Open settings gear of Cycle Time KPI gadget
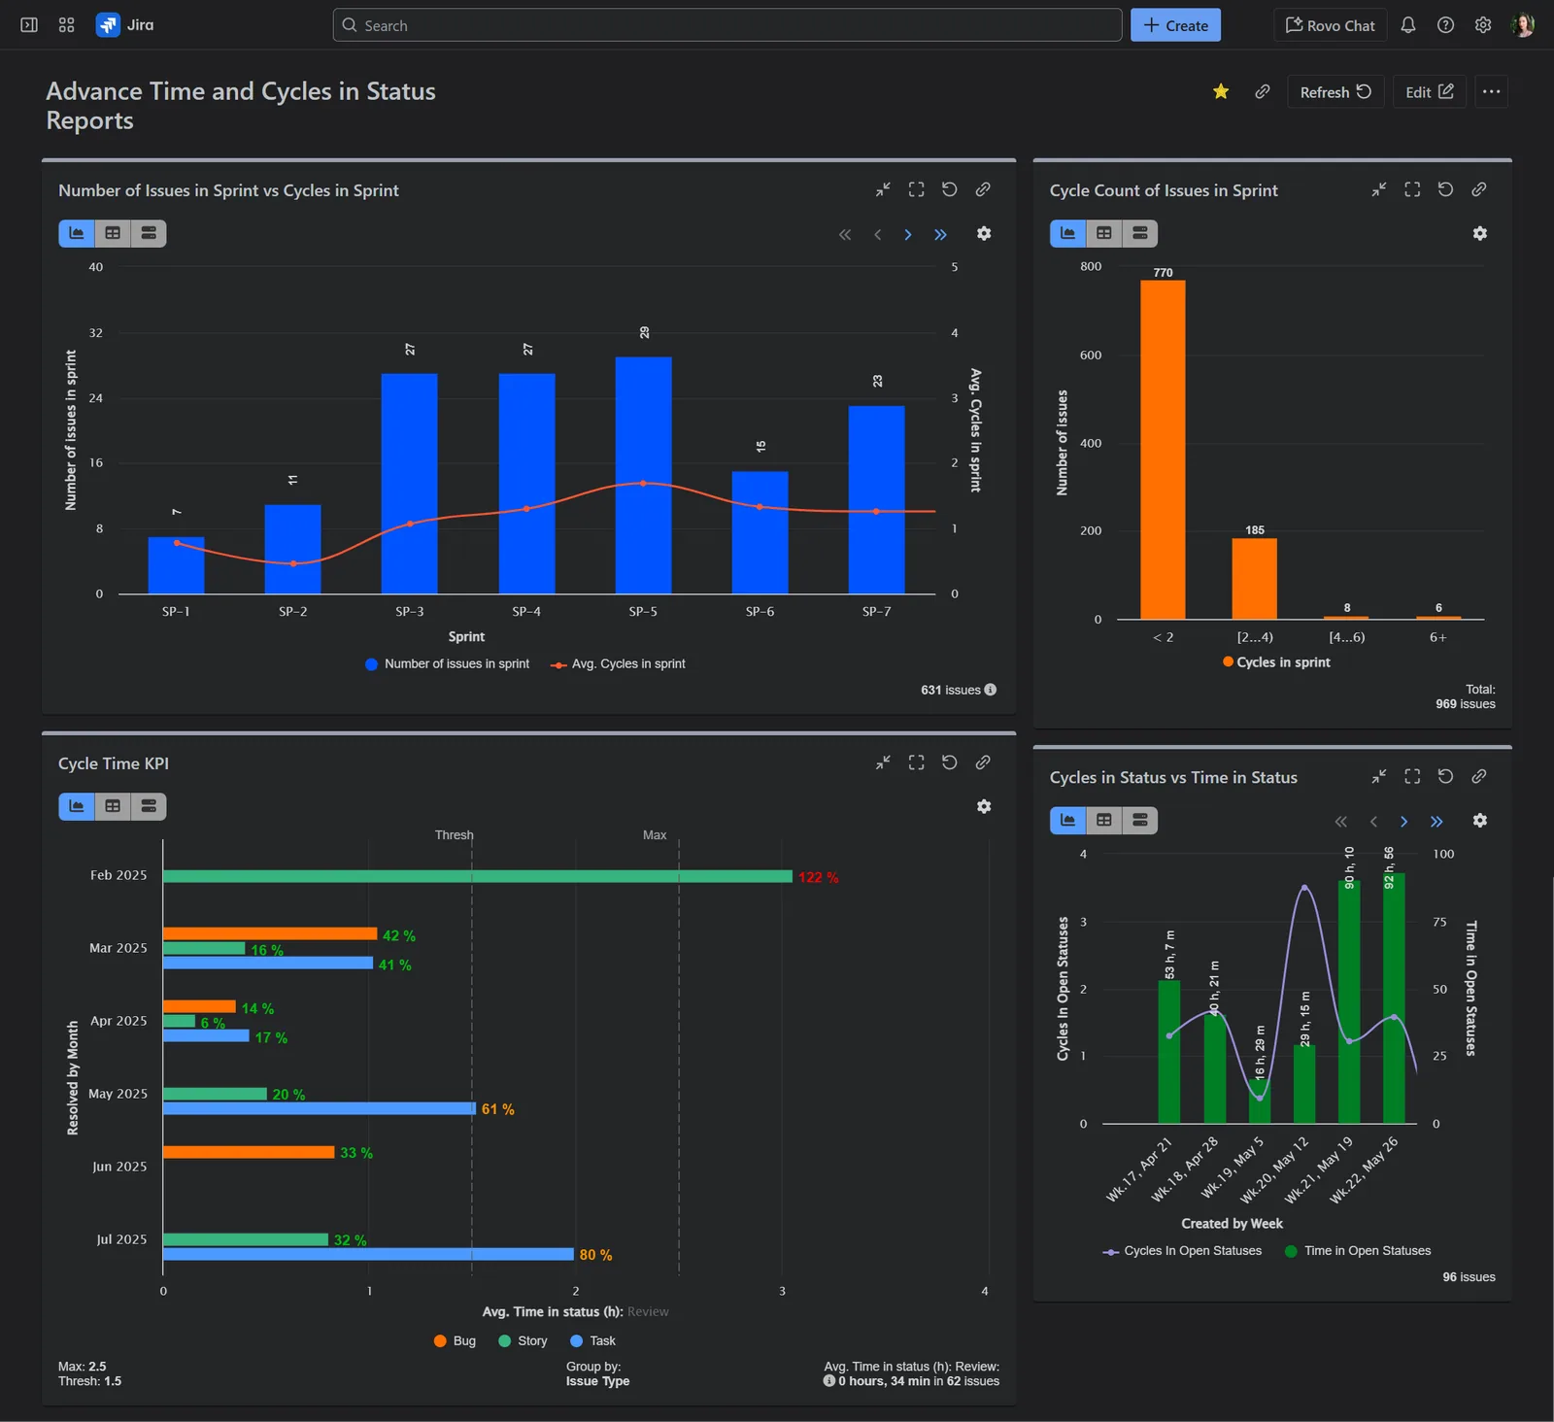 point(984,806)
